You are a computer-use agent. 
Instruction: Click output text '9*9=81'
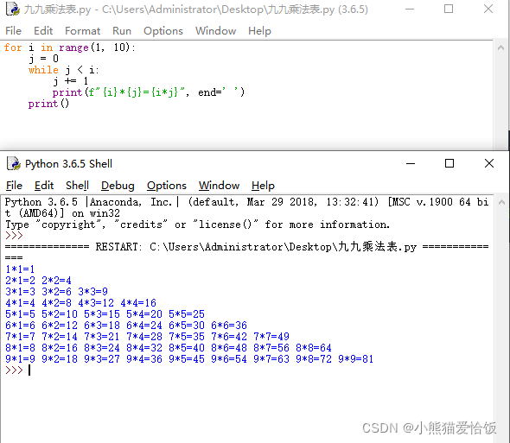coord(356,359)
